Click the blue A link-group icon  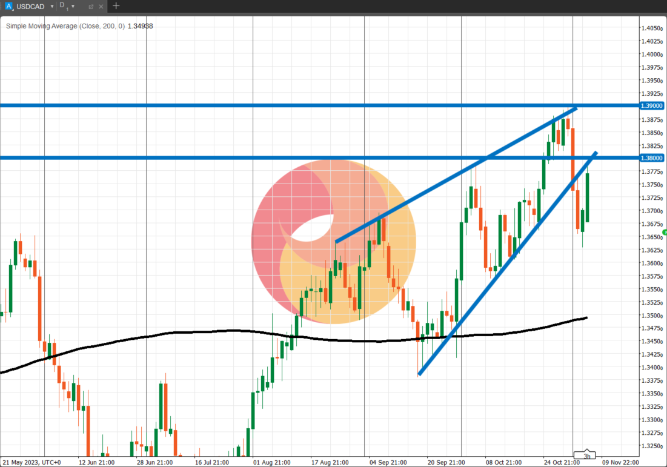click(8, 6)
